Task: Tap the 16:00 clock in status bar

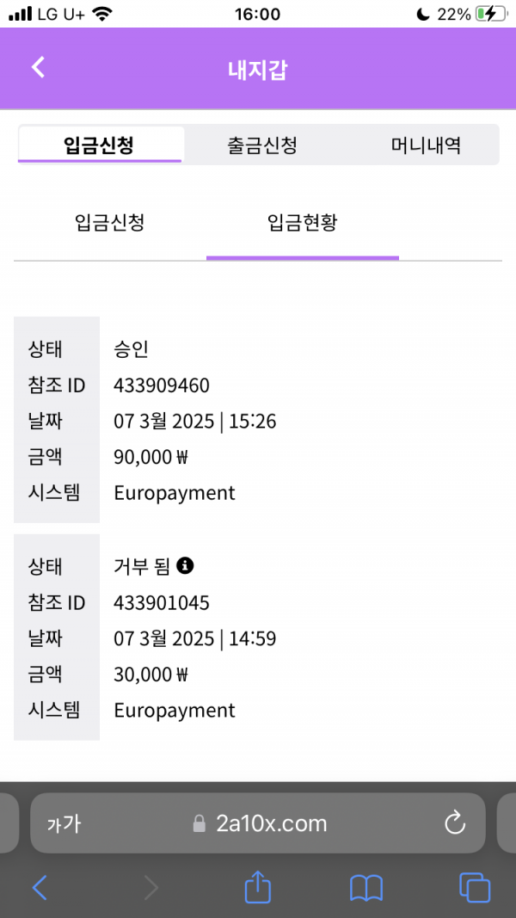Action: click(257, 14)
